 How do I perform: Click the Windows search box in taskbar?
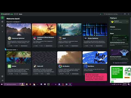point(11,84)
